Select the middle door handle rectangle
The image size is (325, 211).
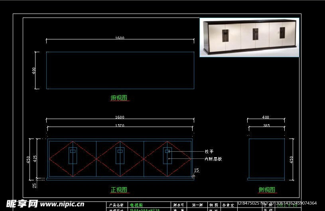tap(120, 156)
